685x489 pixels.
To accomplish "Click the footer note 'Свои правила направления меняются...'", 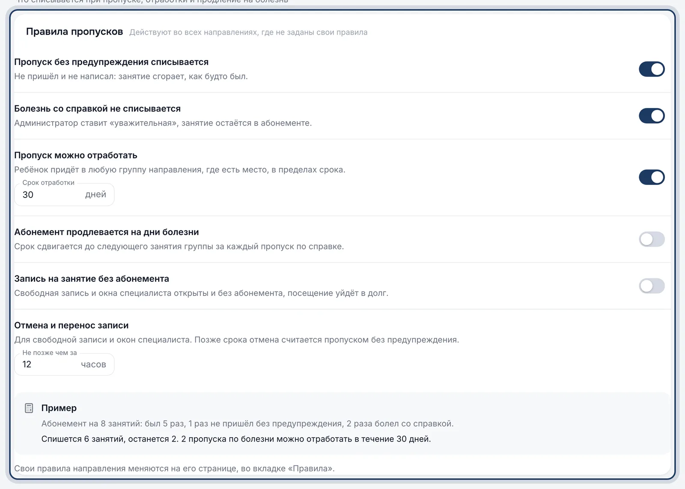I will [174, 468].
